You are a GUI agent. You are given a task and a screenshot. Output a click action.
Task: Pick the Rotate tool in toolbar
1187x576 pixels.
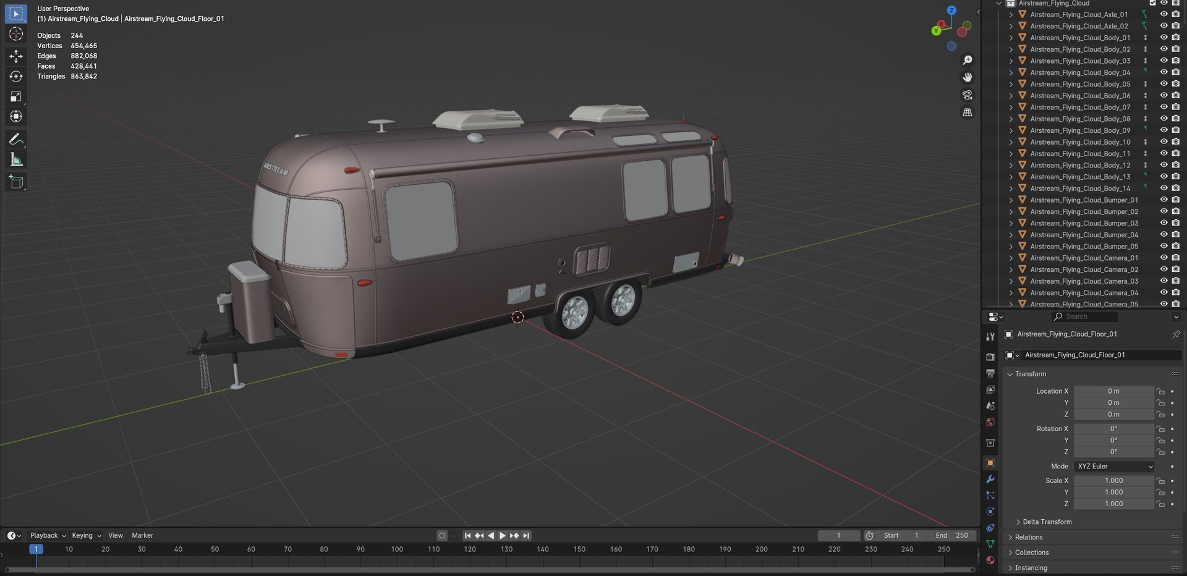[16, 76]
